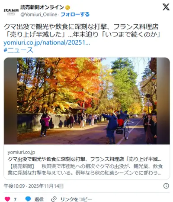The height and width of the screenshot is (202, 173).
Task: Click the blue reply bubble icon
Action: click(28, 199)
